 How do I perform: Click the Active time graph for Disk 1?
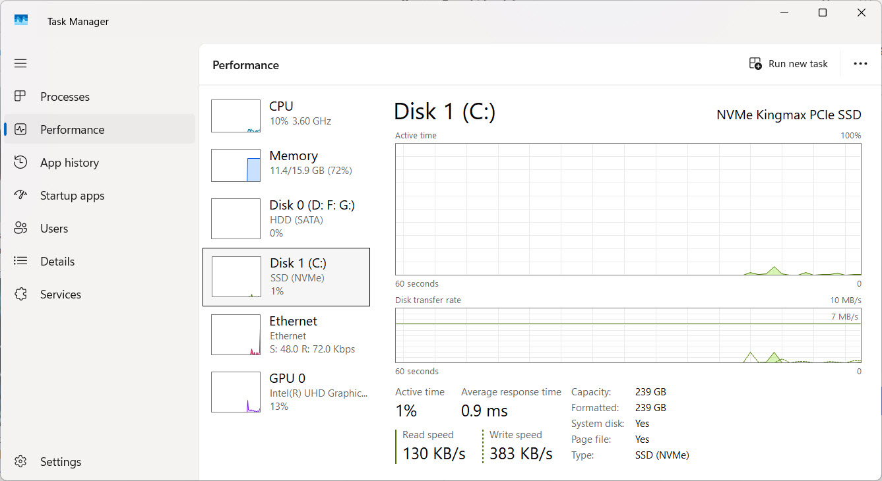pyautogui.click(x=627, y=209)
